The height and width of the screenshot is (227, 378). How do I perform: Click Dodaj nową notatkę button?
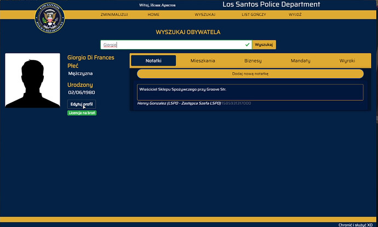tap(250, 74)
